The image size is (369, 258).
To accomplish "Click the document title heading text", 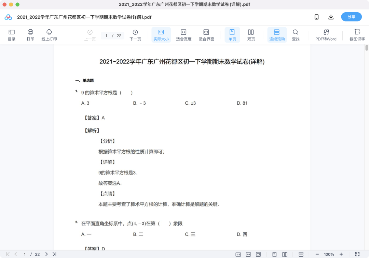I will [x=182, y=62].
